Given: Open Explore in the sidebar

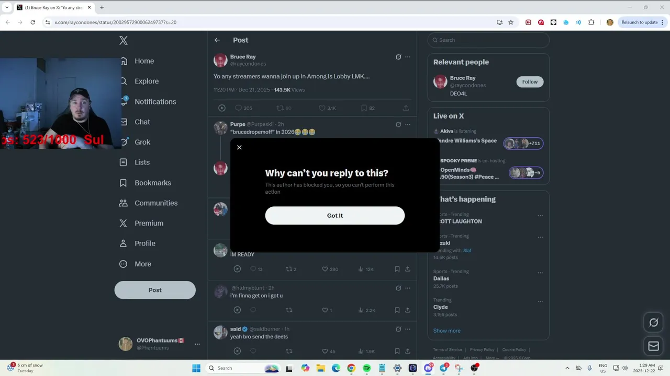Looking at the screenshot, I should 146,81.
